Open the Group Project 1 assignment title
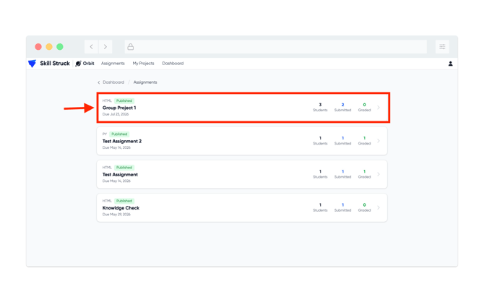 [x=119, y=108]
